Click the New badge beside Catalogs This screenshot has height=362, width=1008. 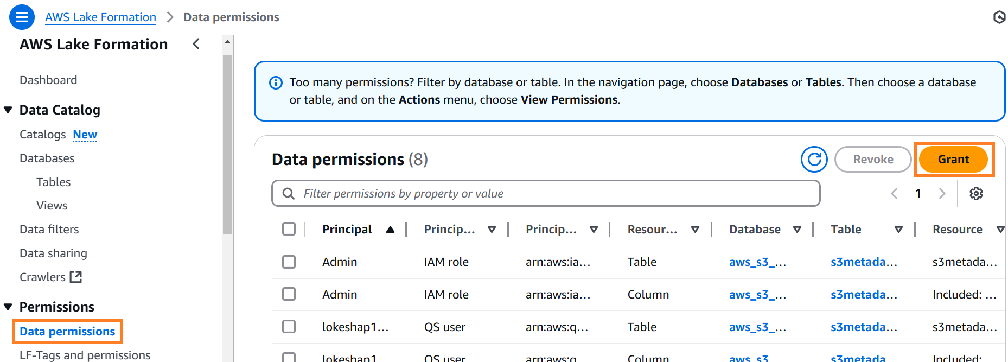coord(85,135)
